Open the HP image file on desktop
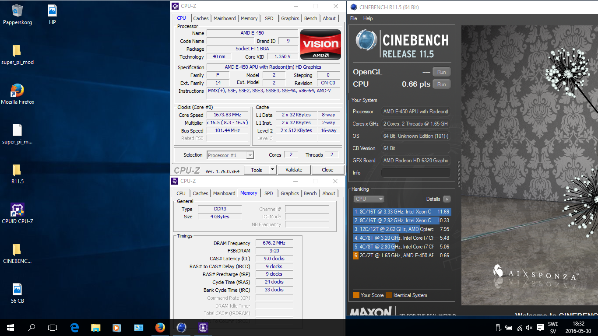The height and width of the screenshot is (336, 598). (52, 14)
